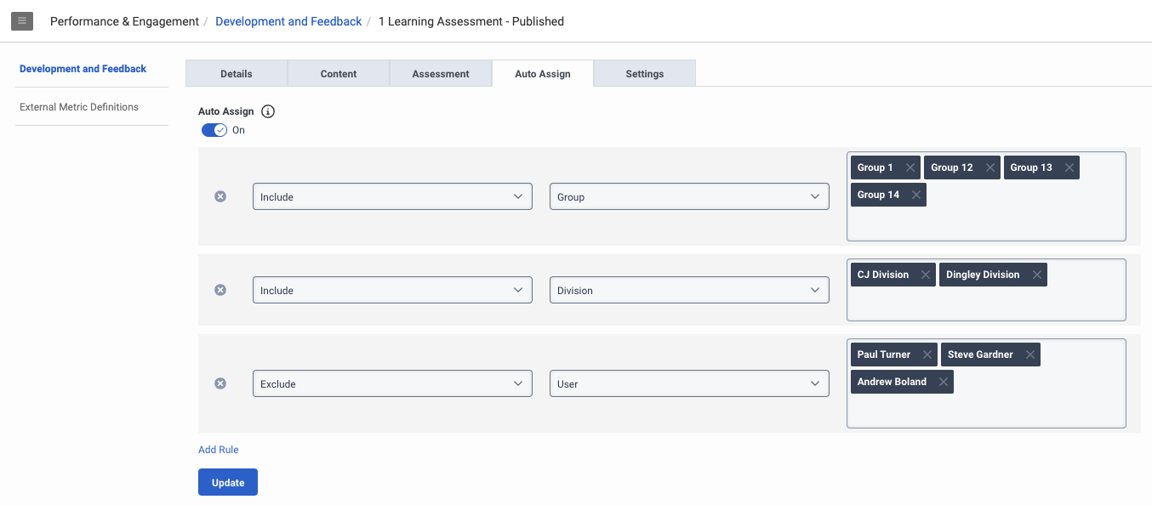The height and width of the screenshot is (505, 1152).
Task: Click the Update button
Action: [x=228, y=482]
